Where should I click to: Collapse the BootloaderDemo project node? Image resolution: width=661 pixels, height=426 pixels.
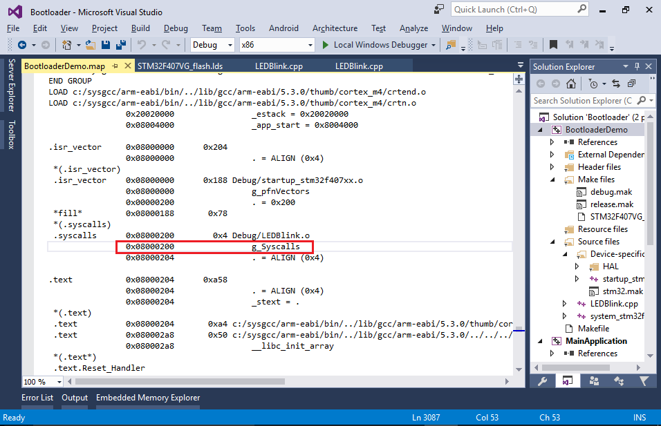pyautogui.click(x=540, y=130)
